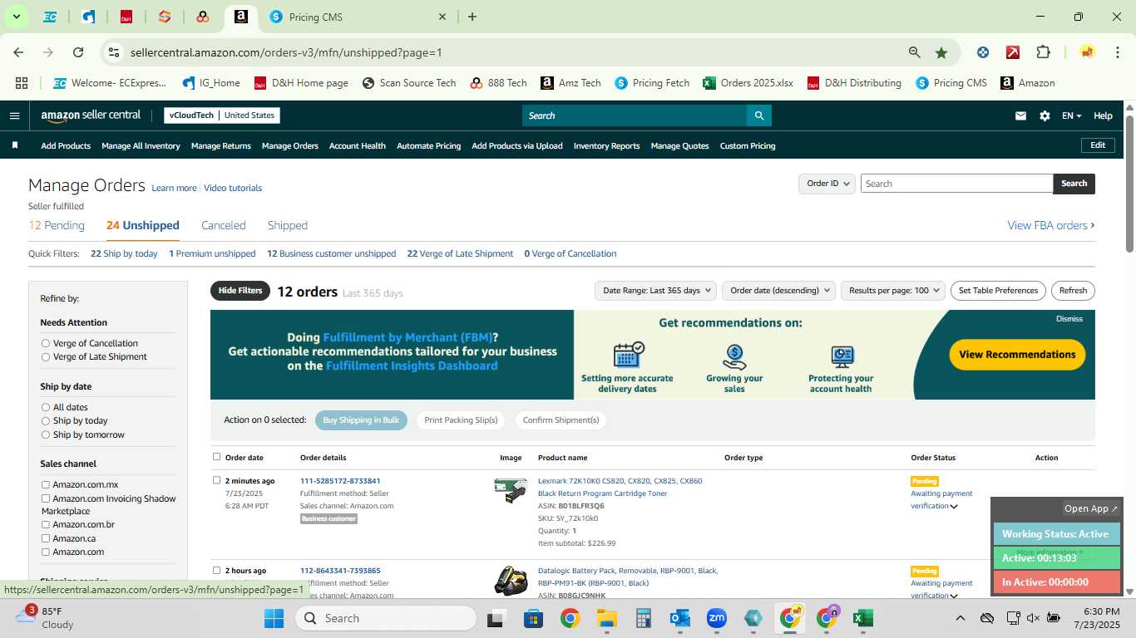Image resolution: width=1136 pixels, height=638 pixels.
Task: Bookmark this page with star icon
Action: [941, 52]
